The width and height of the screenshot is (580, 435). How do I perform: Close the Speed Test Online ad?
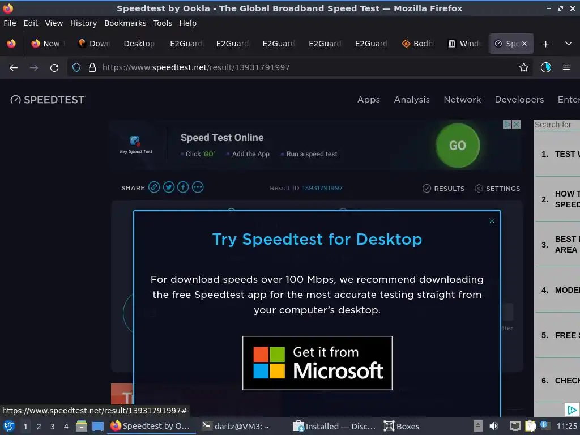[x=517, y=124]
